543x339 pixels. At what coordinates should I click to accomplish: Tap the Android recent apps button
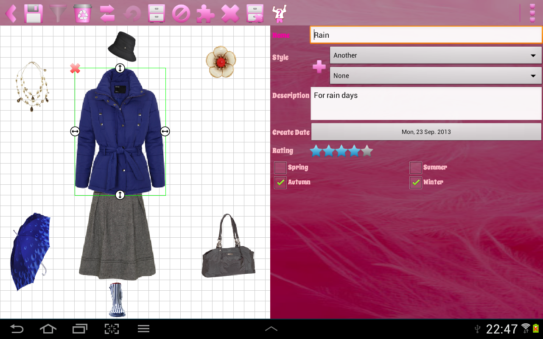(x=79, y=328)
